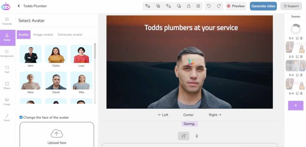Image resolution: width=306 pixels, height=147 pixels.
Task: Lock the selected element with padlock icon
Action: tap(189, 6)
